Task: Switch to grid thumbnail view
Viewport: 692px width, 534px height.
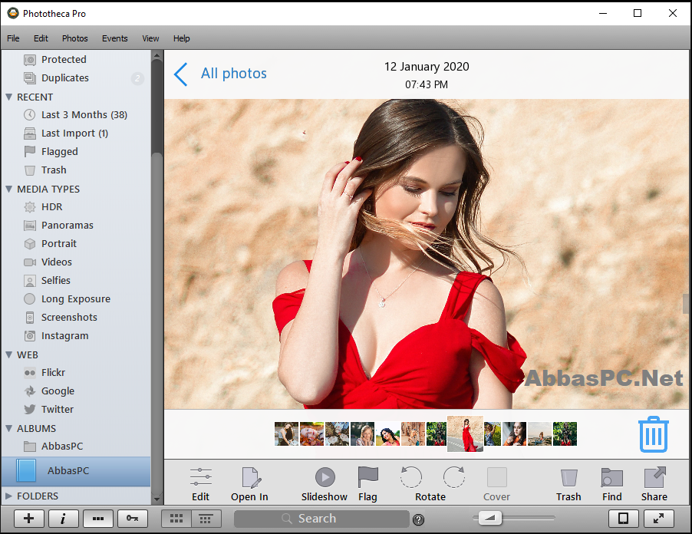Action: (x=176, y=519)
